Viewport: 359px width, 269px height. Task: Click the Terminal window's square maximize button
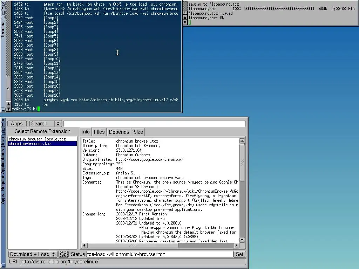3,12
